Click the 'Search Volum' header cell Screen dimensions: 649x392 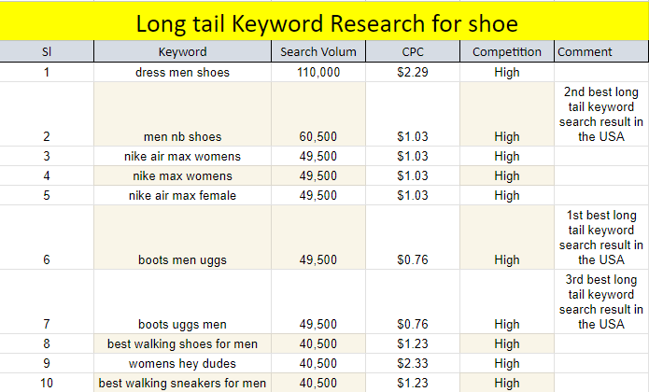click(318, 52)
